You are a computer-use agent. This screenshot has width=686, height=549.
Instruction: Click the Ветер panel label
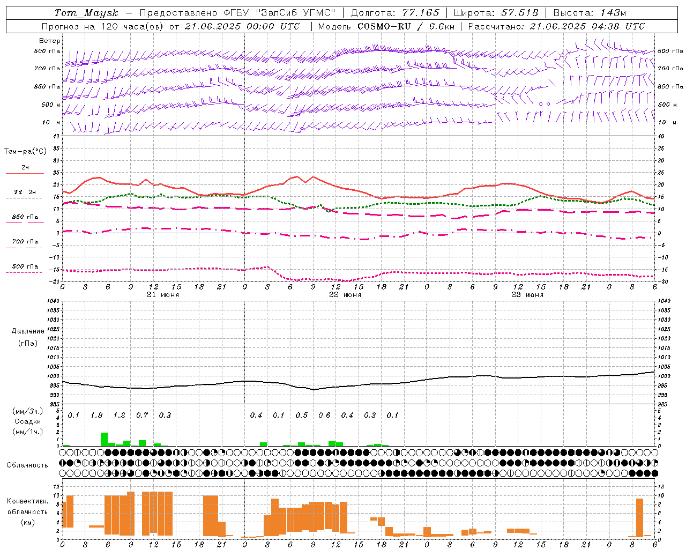coord(50,41)
